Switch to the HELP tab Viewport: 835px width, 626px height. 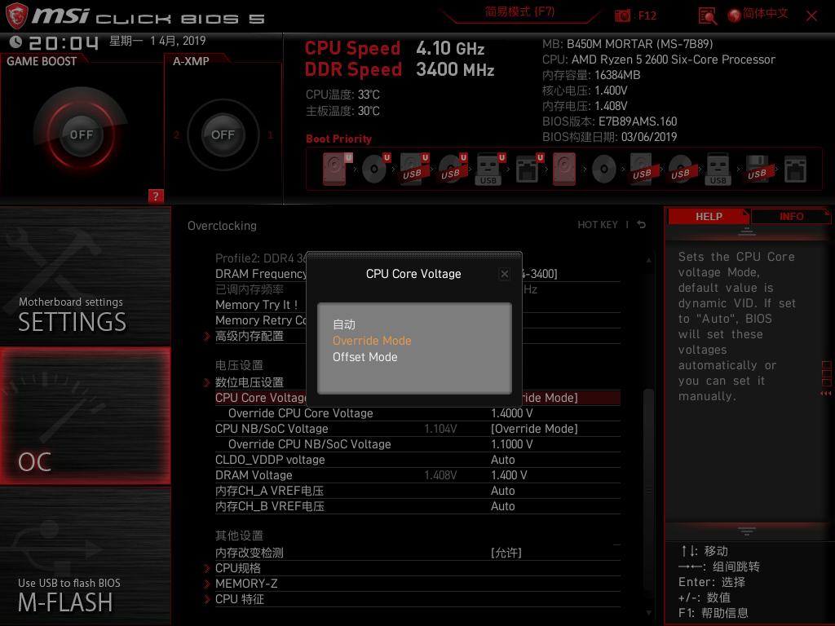tap(709, 216)
